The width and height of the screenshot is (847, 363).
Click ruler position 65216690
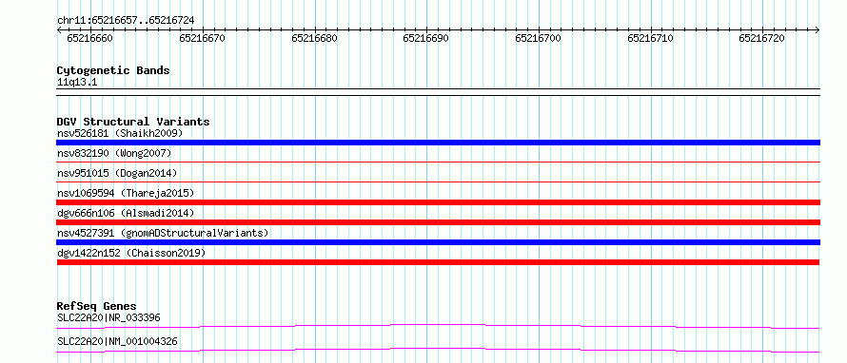[x=425, y=39]
